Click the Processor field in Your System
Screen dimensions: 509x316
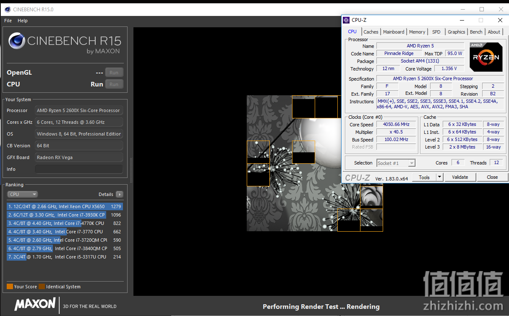click(x=79, y=110)
